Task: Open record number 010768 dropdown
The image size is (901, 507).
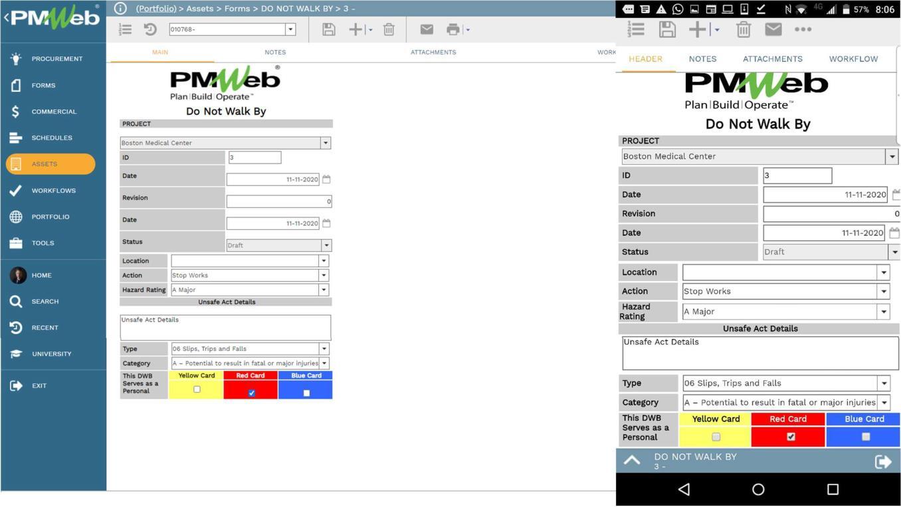Action: tap(290, 29)
